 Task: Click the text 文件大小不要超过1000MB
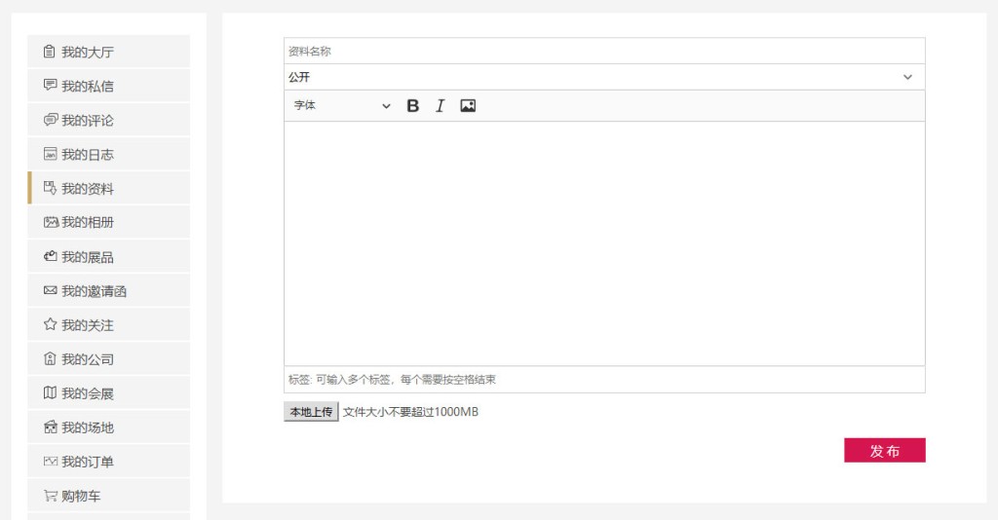[410, 412]
